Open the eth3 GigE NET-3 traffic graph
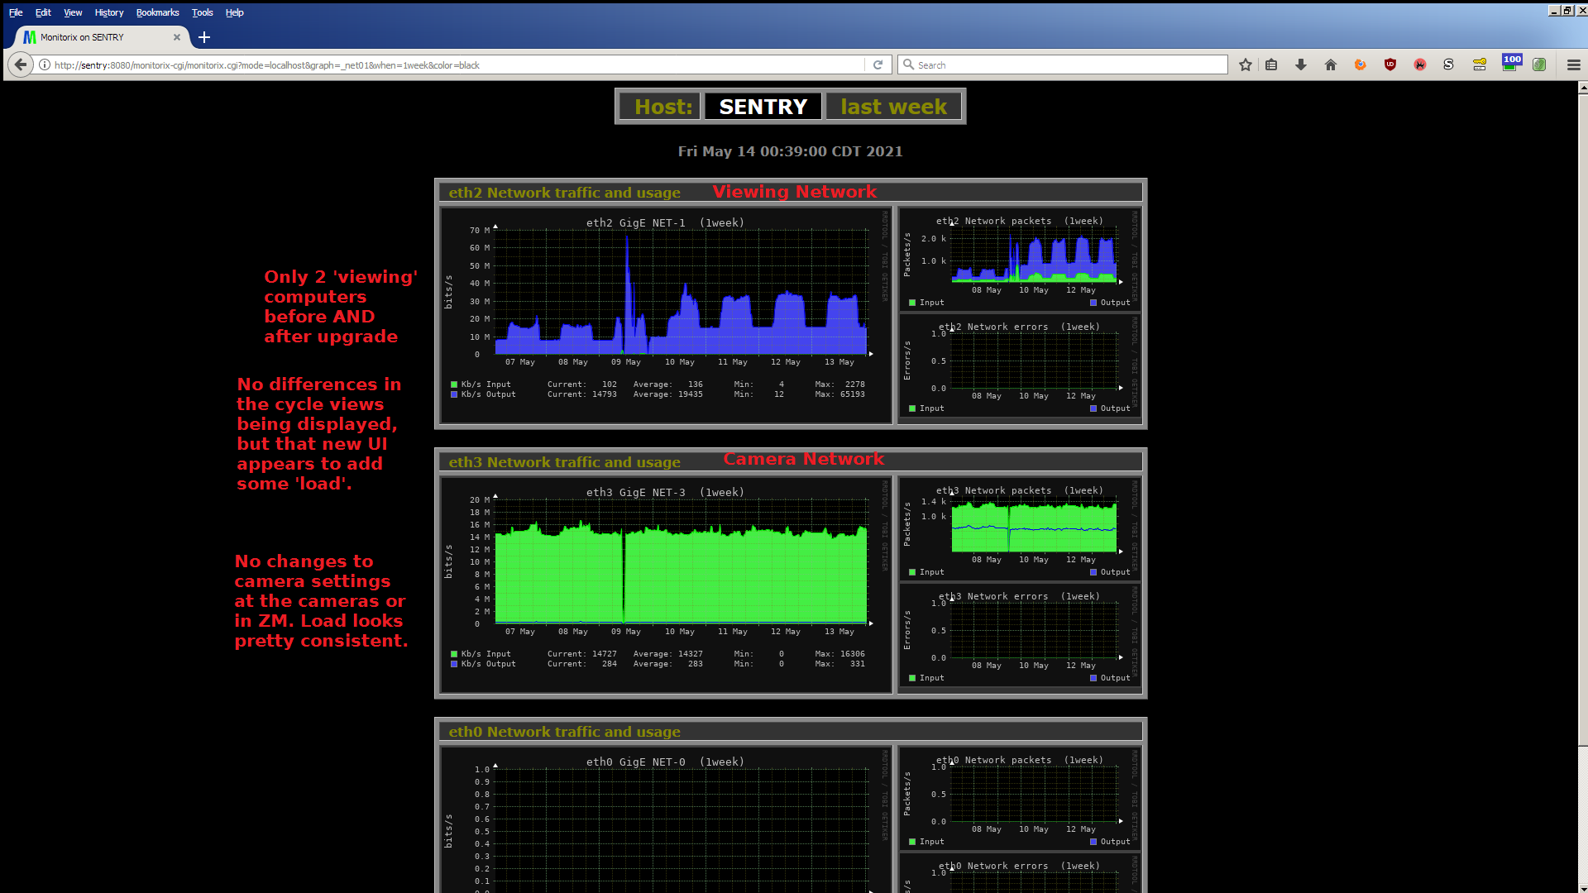 click(666, 585)
